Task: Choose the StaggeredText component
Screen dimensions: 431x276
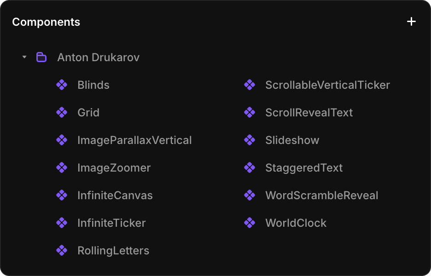Action: click(303, 168)
